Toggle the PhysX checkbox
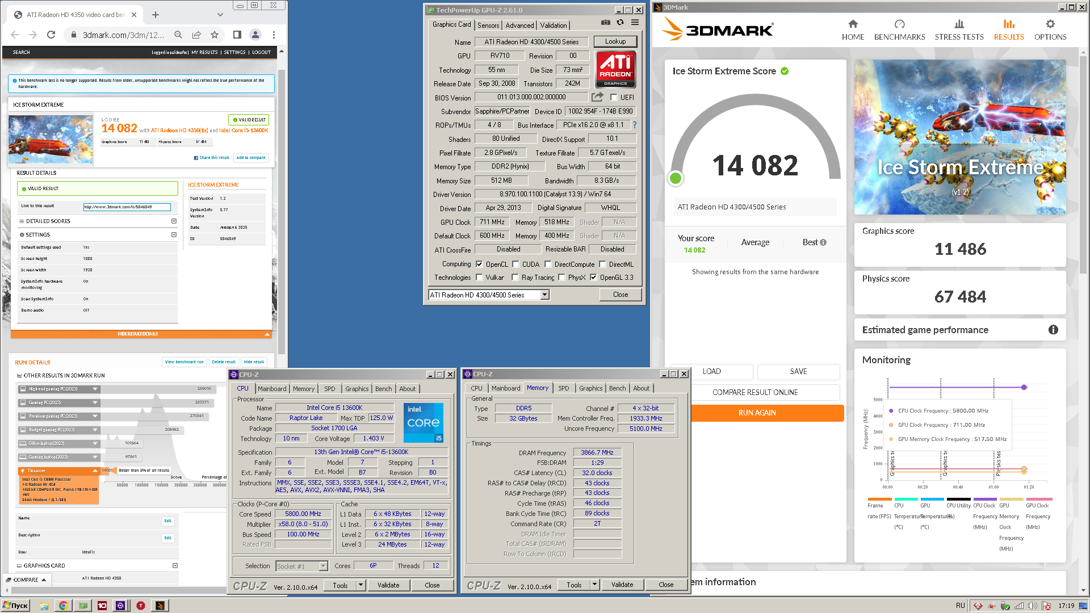 point(561,278)
